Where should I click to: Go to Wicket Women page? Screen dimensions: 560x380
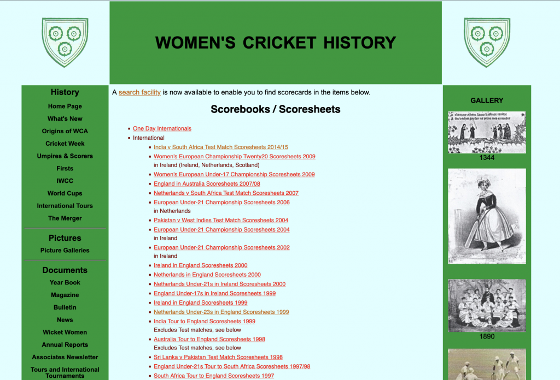[x=65, y=333]
